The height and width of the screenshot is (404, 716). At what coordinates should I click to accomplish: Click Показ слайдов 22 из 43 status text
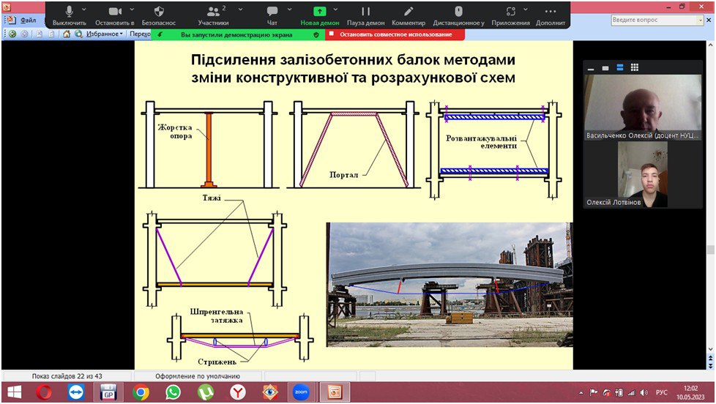[67, 376]
